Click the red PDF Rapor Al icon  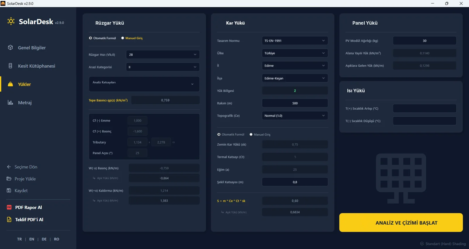pyautogui.click(x=9, y=207)
